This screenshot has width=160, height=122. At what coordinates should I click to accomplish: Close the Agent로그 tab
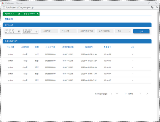tap(19, 14)
